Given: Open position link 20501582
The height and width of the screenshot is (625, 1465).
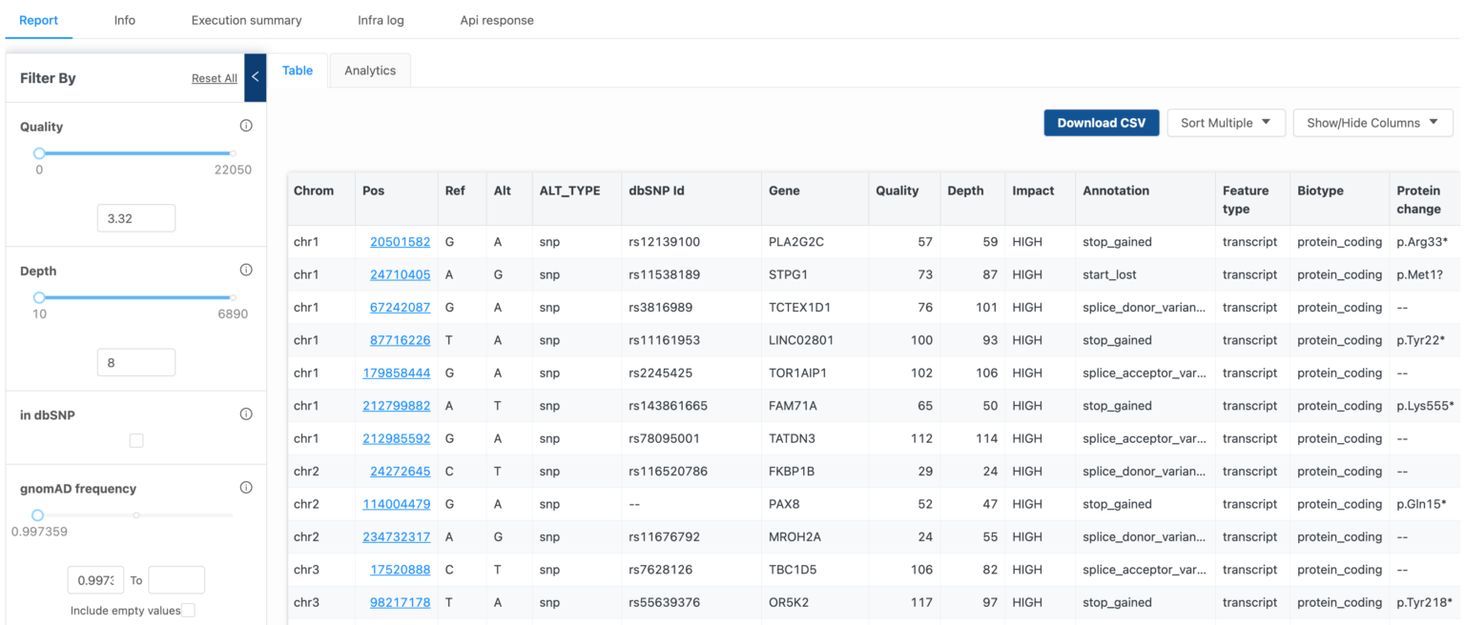Looking at the screenshot, I should pos(400,242).
